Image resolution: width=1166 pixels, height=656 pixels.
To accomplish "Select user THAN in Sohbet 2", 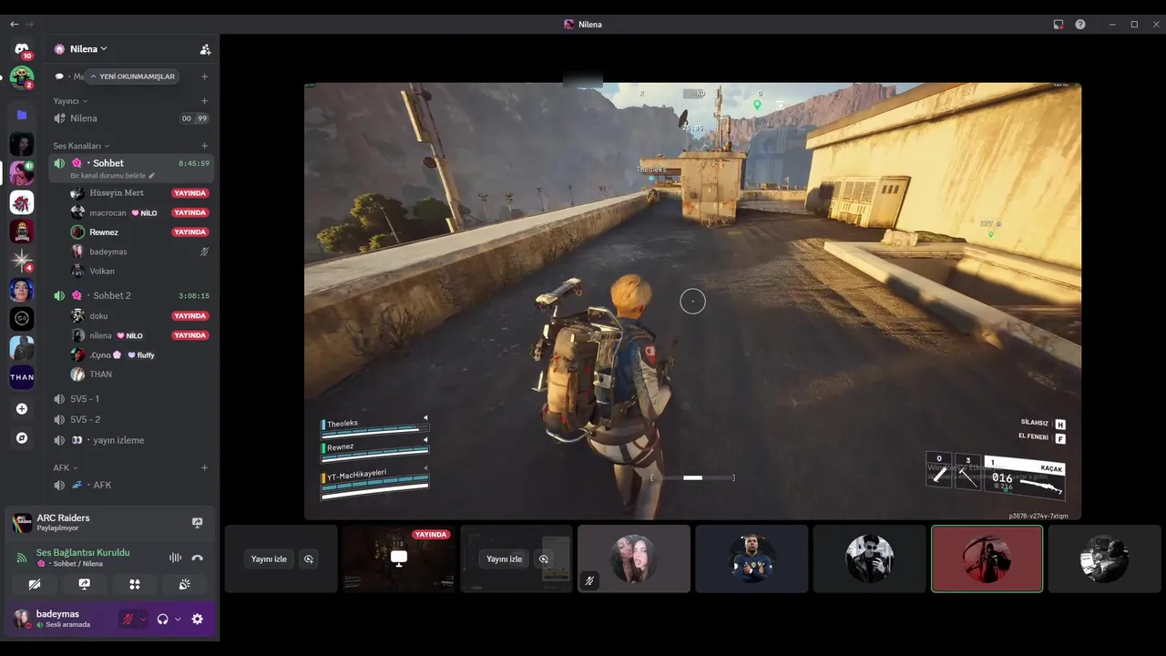I will [140, 374].
